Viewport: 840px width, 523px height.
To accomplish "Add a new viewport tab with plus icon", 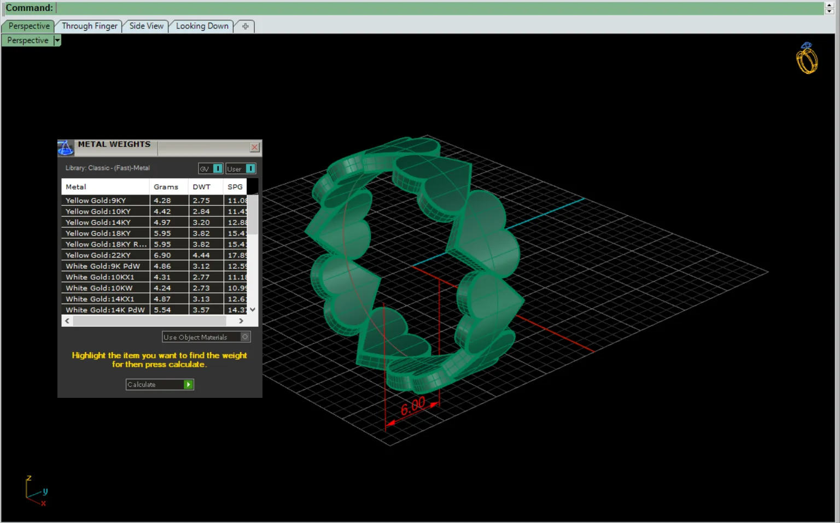I will [x=245, y=26].
